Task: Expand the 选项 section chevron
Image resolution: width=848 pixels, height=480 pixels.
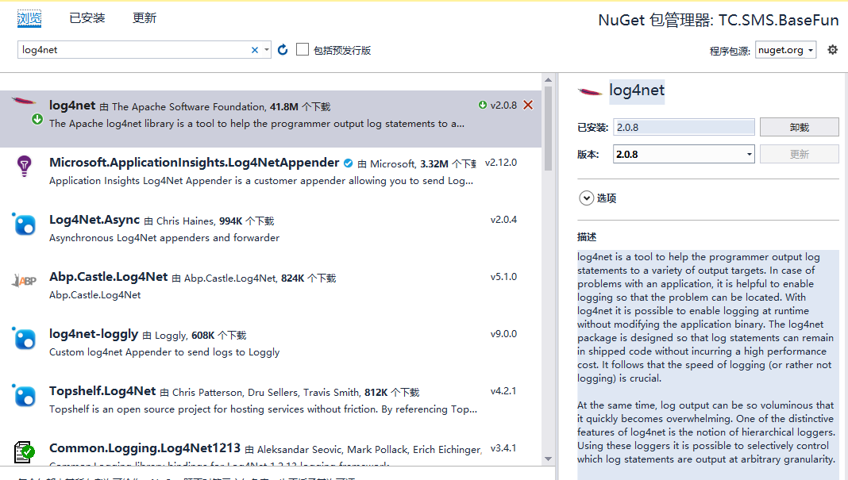Action: coord(586,198)
